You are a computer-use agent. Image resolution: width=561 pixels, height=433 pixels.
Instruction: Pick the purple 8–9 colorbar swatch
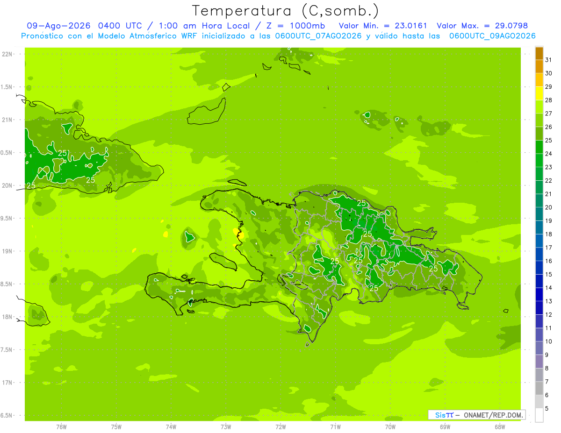pyautogui.click(x=539, y=362)
